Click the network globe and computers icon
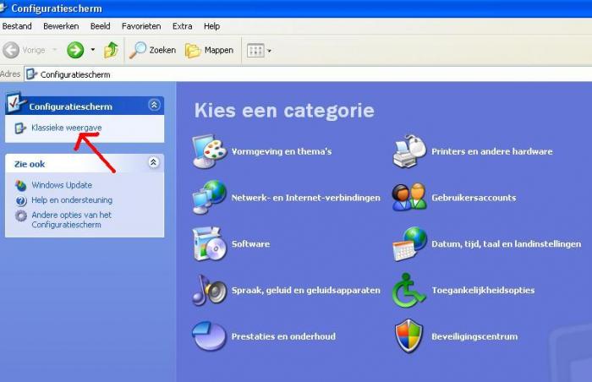Screen dimensions: 592x382 pos(209,197)
